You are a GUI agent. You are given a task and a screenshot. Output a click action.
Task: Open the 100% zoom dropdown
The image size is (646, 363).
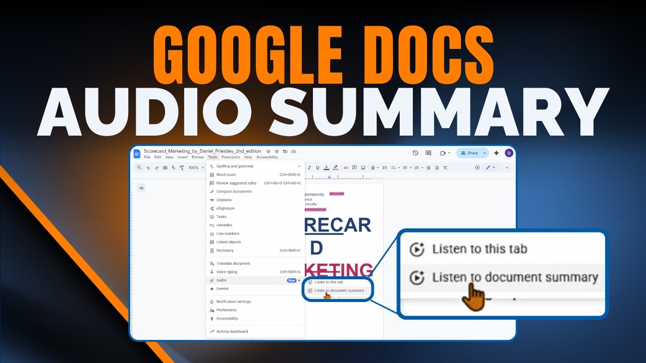[x=195, y=168]
